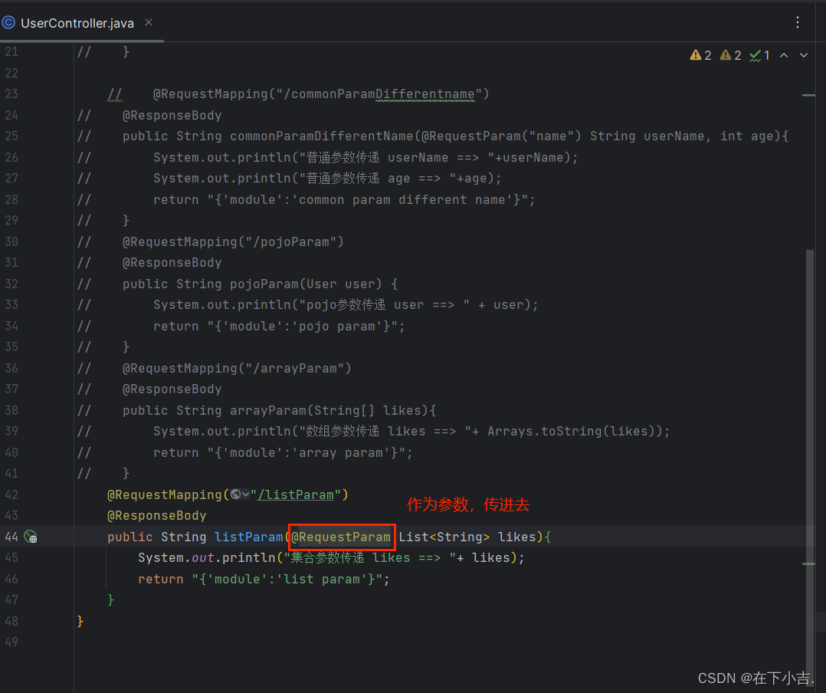Click the Java class icon on the tab
826x693 pixels.
point(8,23)
